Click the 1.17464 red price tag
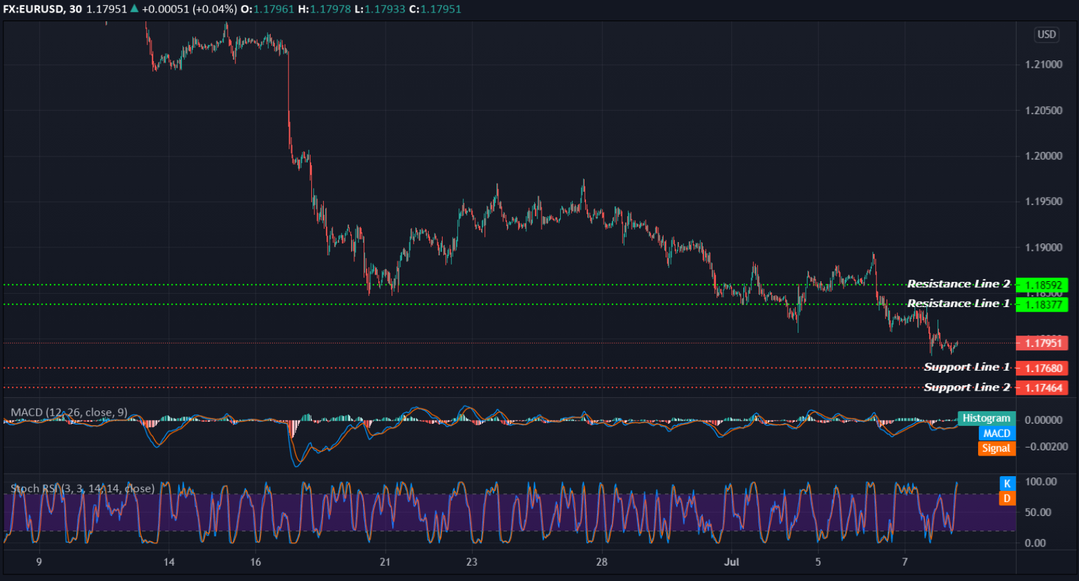Image resolution: width=1079 pixels, height=581 pixels. 1043,388
